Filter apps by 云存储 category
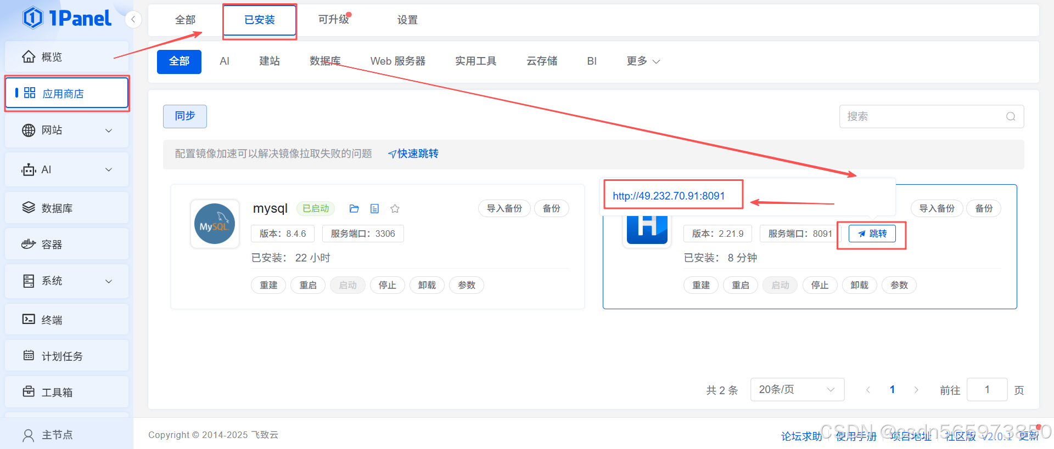Image resolution: width=1054 pixels, height=449 pixels. coord(542,61)
